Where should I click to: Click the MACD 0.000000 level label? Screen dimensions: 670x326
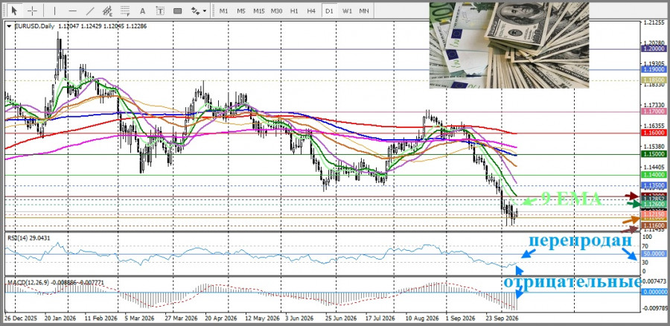click(x=654, y=292)
